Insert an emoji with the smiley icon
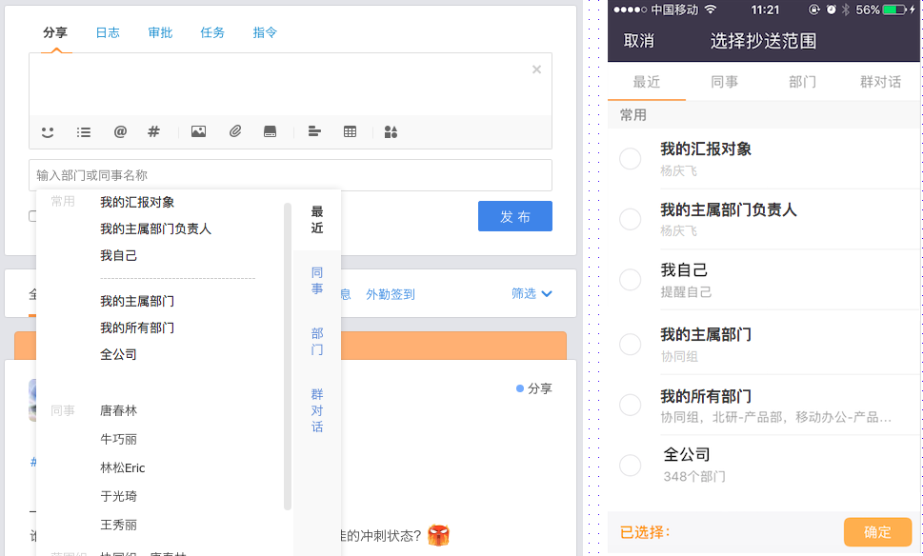This screenshot has height=556, width=923. [x=48, y=131]
